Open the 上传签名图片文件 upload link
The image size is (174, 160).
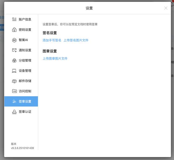click(76, 40)
